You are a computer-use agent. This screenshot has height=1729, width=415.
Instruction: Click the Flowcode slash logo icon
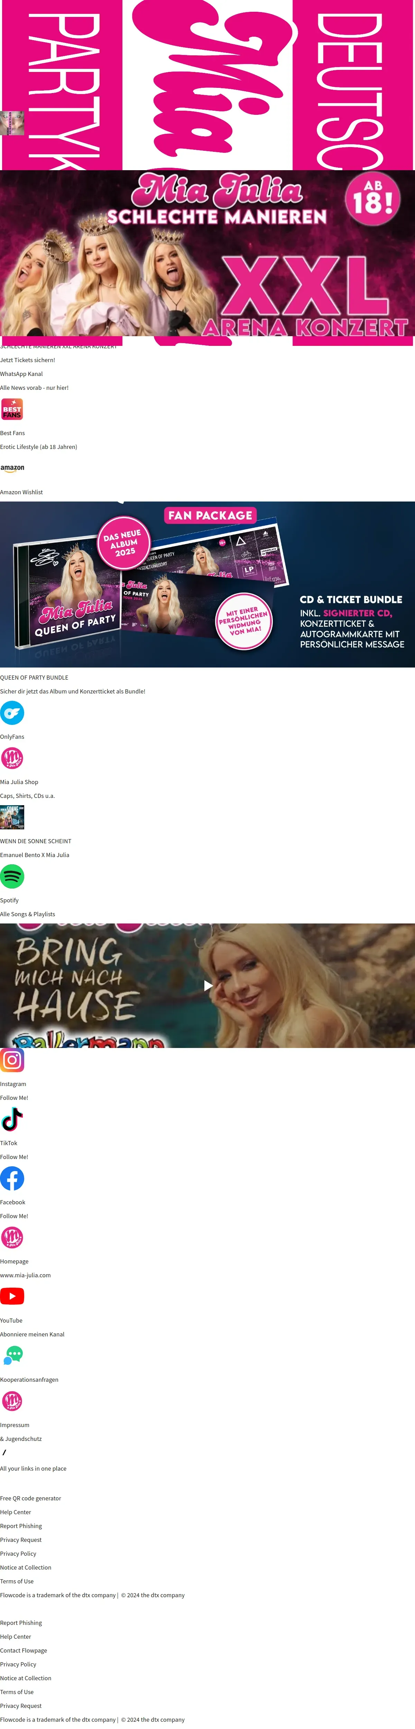[x=4, y=1452]
